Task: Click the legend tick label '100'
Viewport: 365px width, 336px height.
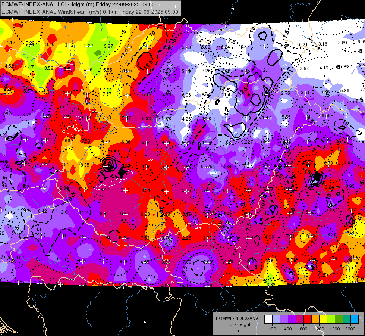Action: click(x=272, y=329)
